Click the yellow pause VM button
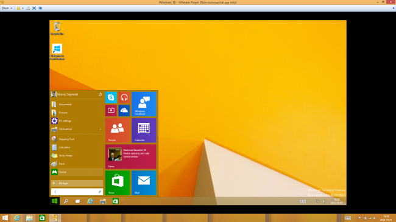The height and width of the screenshot is (222, 396). coord(18,8)
